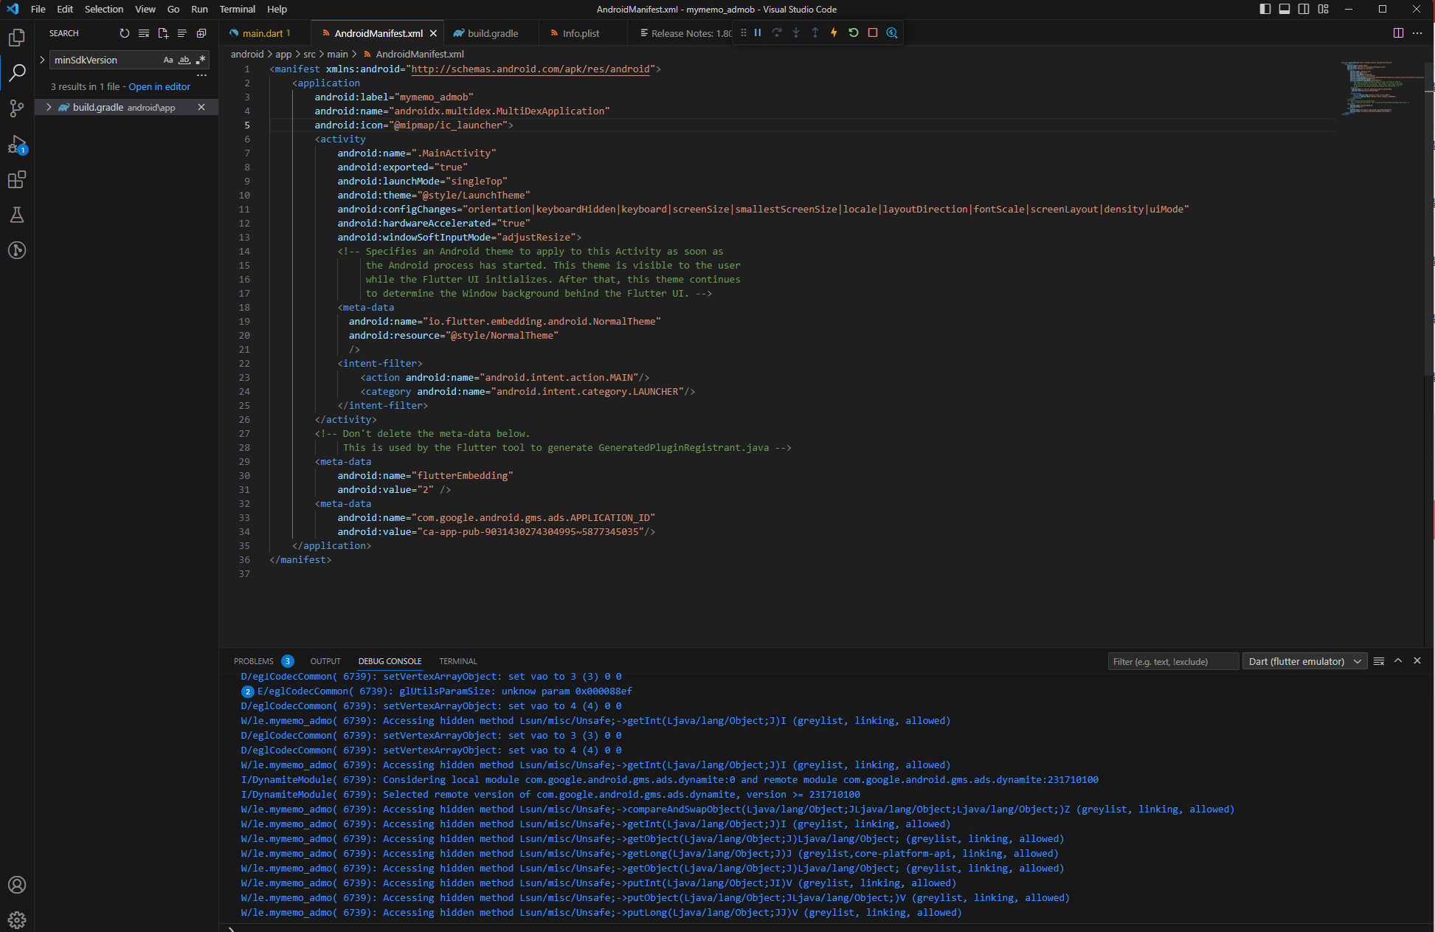
Task: Open the Extensions view
Action: (17, 179)
